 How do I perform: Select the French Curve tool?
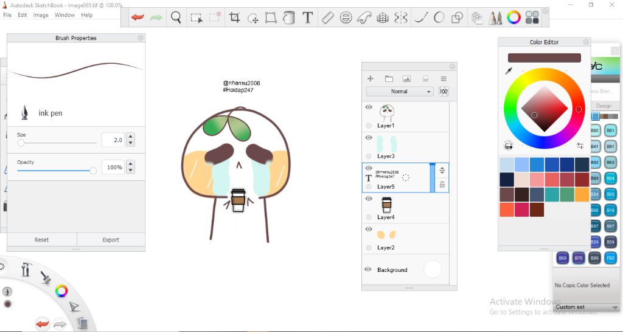pyautogui.click(x=364, y=18)
